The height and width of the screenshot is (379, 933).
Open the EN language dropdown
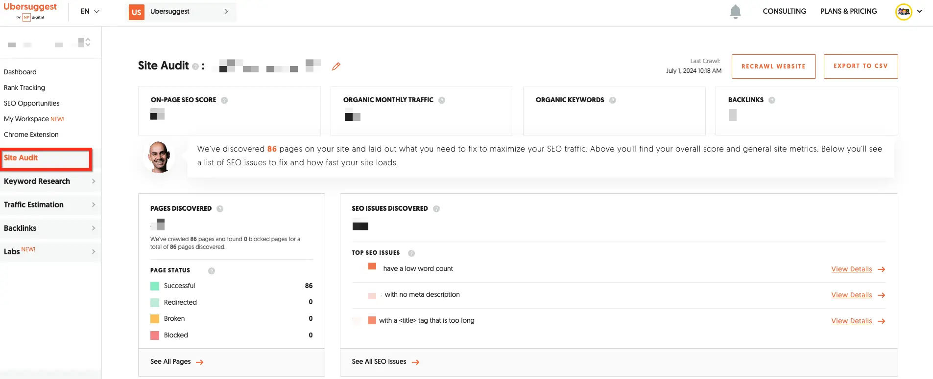(x=90, y=11)
